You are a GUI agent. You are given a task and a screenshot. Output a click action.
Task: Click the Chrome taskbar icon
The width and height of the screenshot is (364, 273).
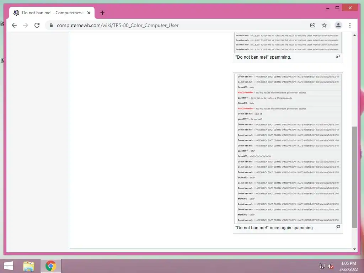pos(50,266)
